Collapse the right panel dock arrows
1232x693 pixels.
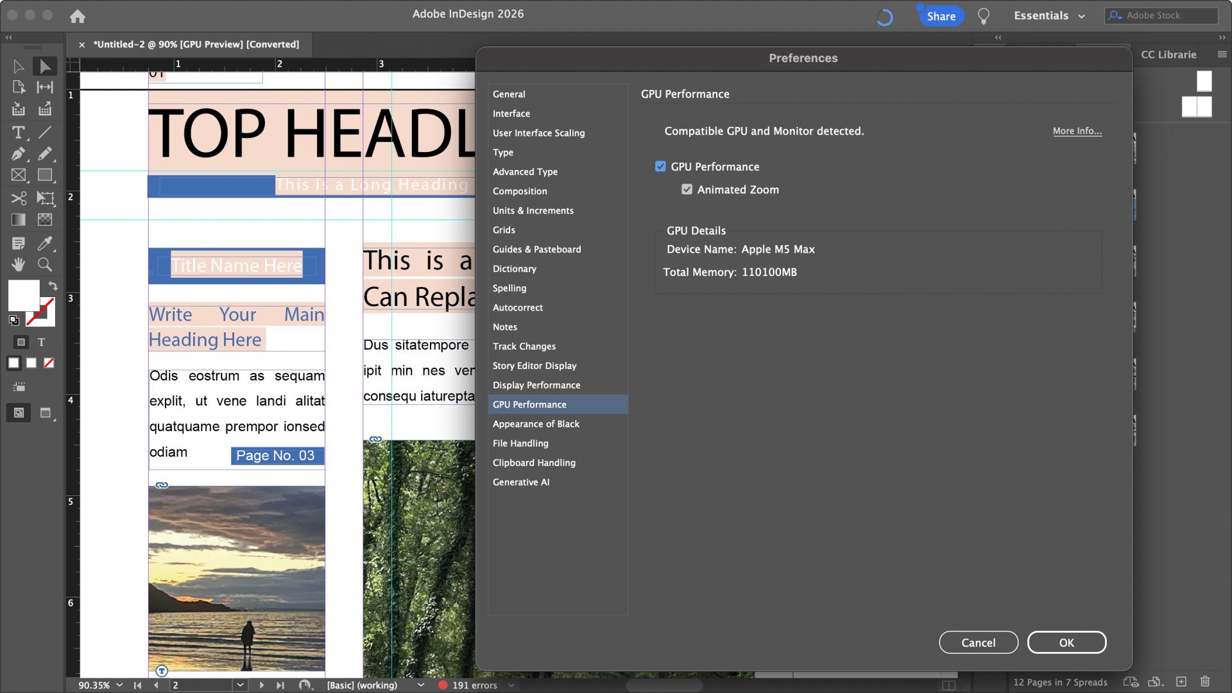point(1222,37)
